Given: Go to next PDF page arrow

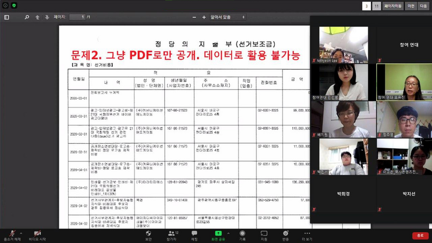Looking at the screenshot, I should pyautogui.click(x=46, y=17).
